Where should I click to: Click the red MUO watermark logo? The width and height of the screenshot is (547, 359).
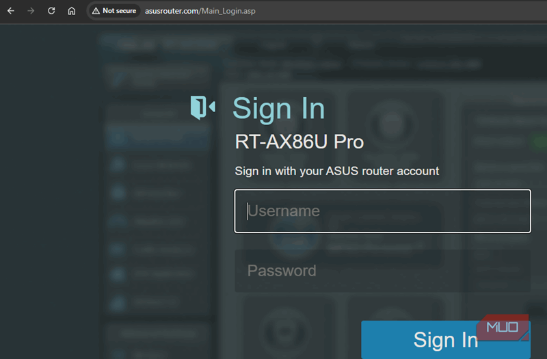click(x=503, y=328)
